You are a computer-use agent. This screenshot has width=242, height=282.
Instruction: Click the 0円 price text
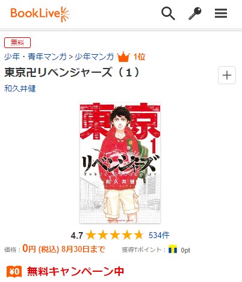29,249
